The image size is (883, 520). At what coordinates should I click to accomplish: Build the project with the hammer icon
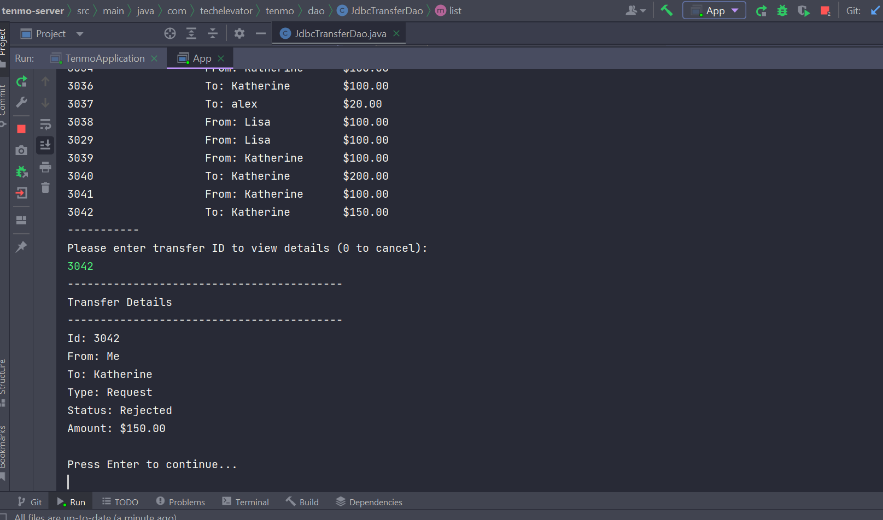pyautogui.click(x=666, y=10)
